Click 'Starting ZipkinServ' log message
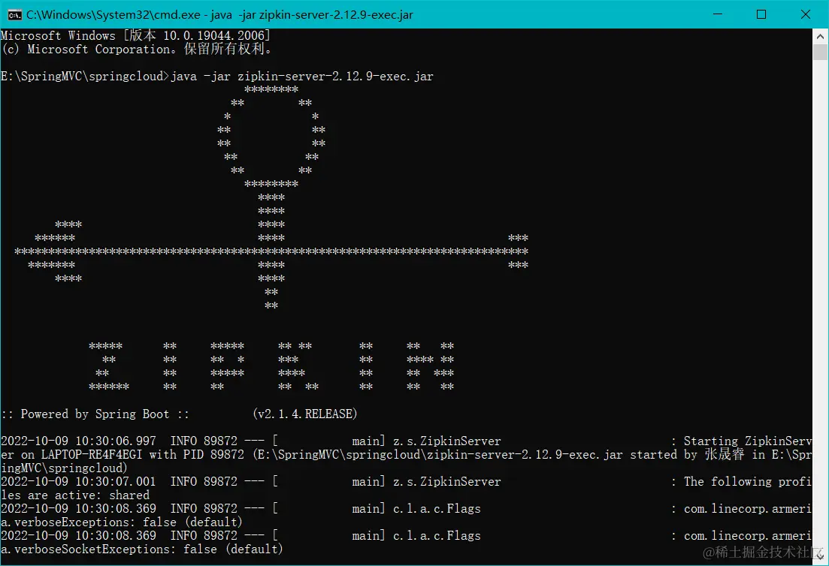The image size is (829, 566). tap(748, 441)
